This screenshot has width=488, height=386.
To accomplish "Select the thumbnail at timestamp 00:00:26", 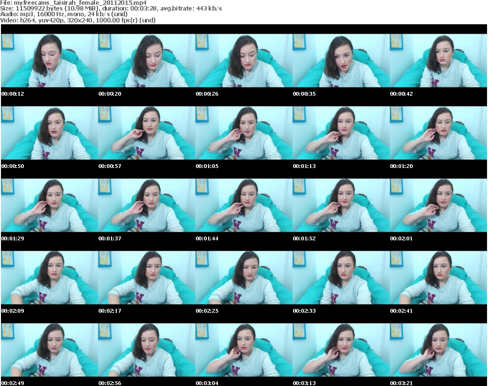I will [x=244, y=60].
